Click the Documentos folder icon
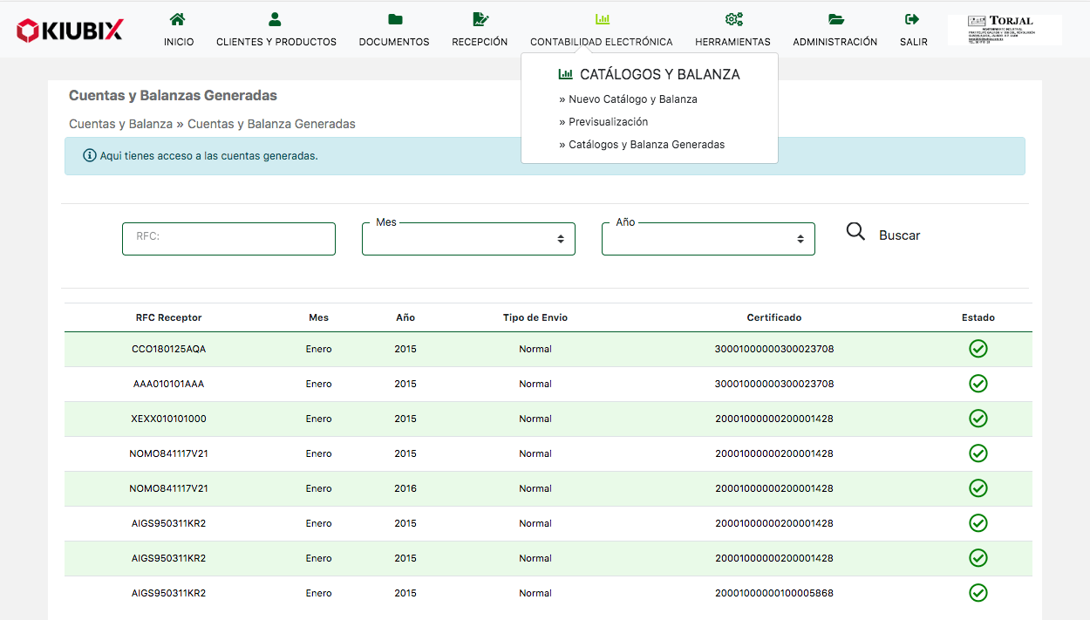1090x620 pixels. pos(394,19)
